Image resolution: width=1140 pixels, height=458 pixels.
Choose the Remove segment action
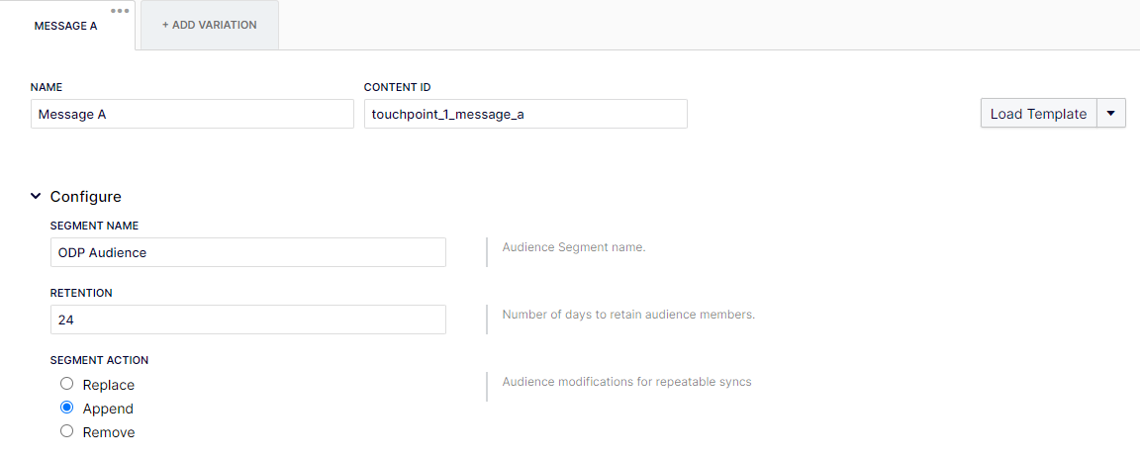[x=67, y=432]
